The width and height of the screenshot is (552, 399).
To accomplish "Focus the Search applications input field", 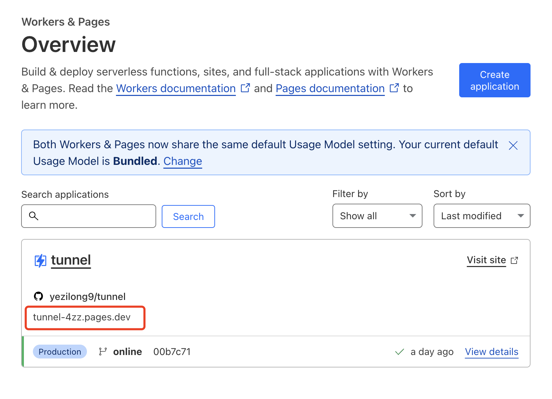I will pyautogui.click(x=89, y=216).
